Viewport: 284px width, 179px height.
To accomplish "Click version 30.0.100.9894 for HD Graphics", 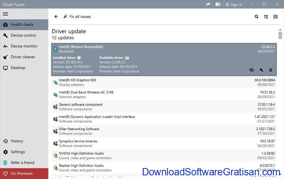I will (265, 80).
